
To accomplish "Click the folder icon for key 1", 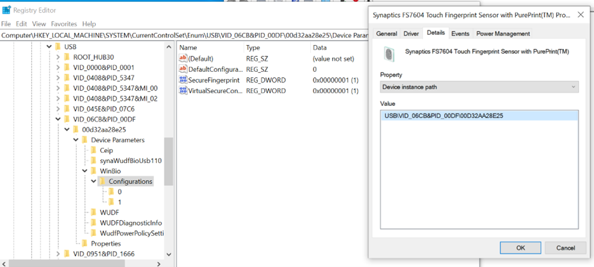I will coord(111,202).
